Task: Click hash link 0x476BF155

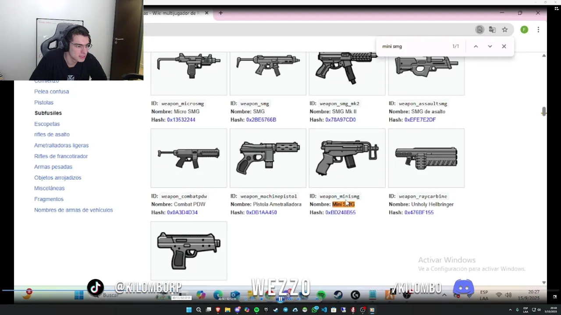Action: click(419, 212)
